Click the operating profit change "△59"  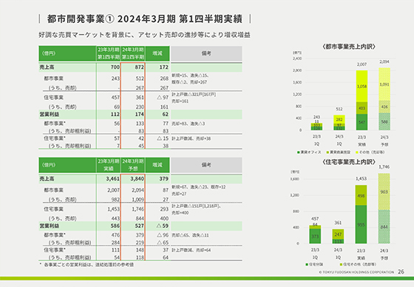click(163, 226)
